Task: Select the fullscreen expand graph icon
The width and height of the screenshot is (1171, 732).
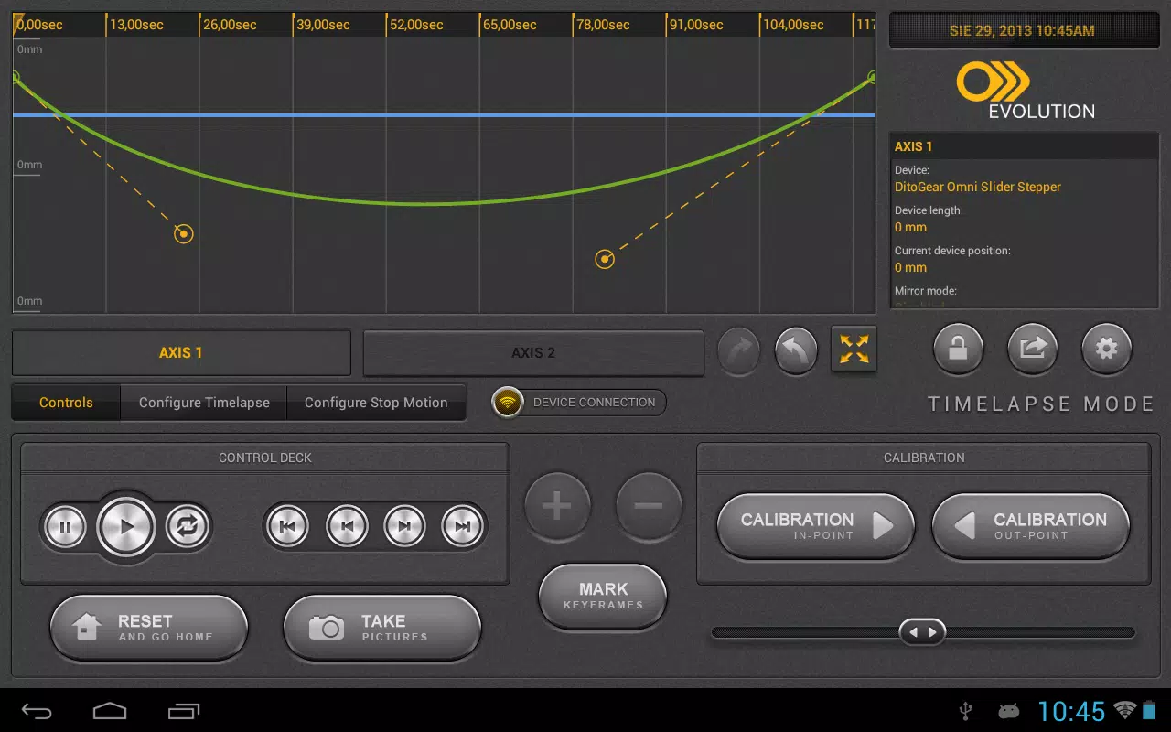Action: click(x=854, y=349)
